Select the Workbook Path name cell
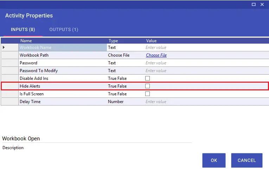269x191 pixels. [x=63, y=55]
